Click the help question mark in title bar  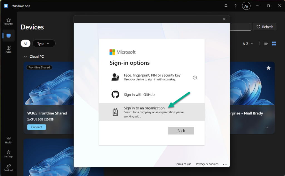pos(235,6)
